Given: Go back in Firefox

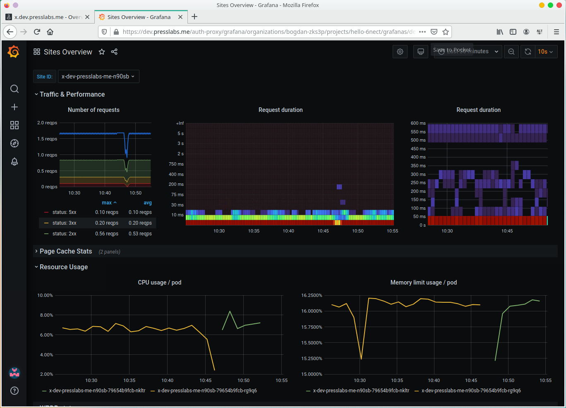Looking at the screenshot, I should [10, 32].
